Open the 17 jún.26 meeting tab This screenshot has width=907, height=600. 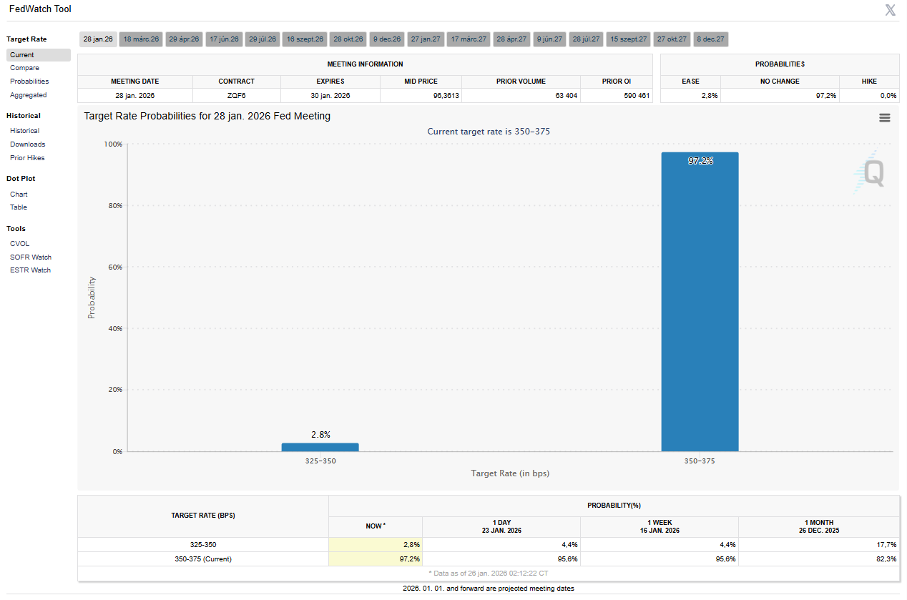[x=224, y=39]
